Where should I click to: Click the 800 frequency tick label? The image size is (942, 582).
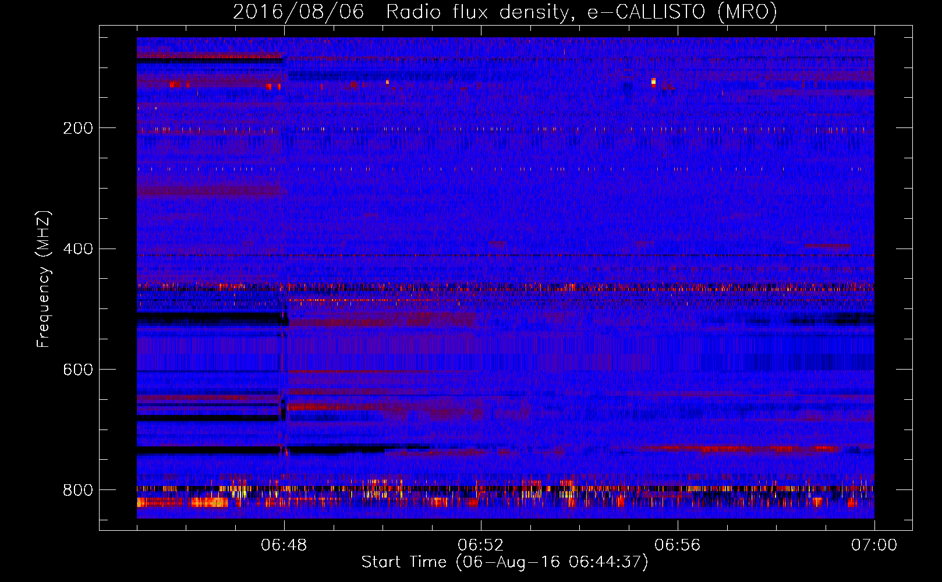78,490
